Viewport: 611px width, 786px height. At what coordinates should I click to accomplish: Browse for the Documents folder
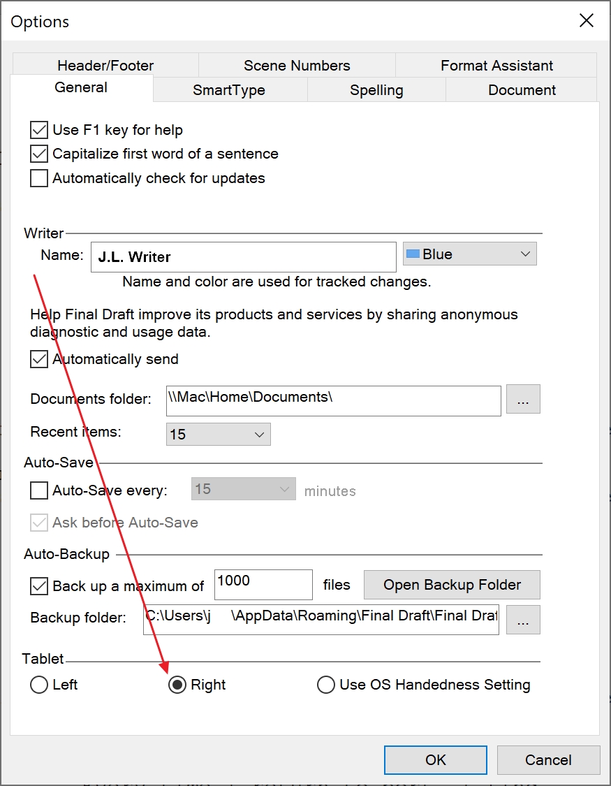523,399
